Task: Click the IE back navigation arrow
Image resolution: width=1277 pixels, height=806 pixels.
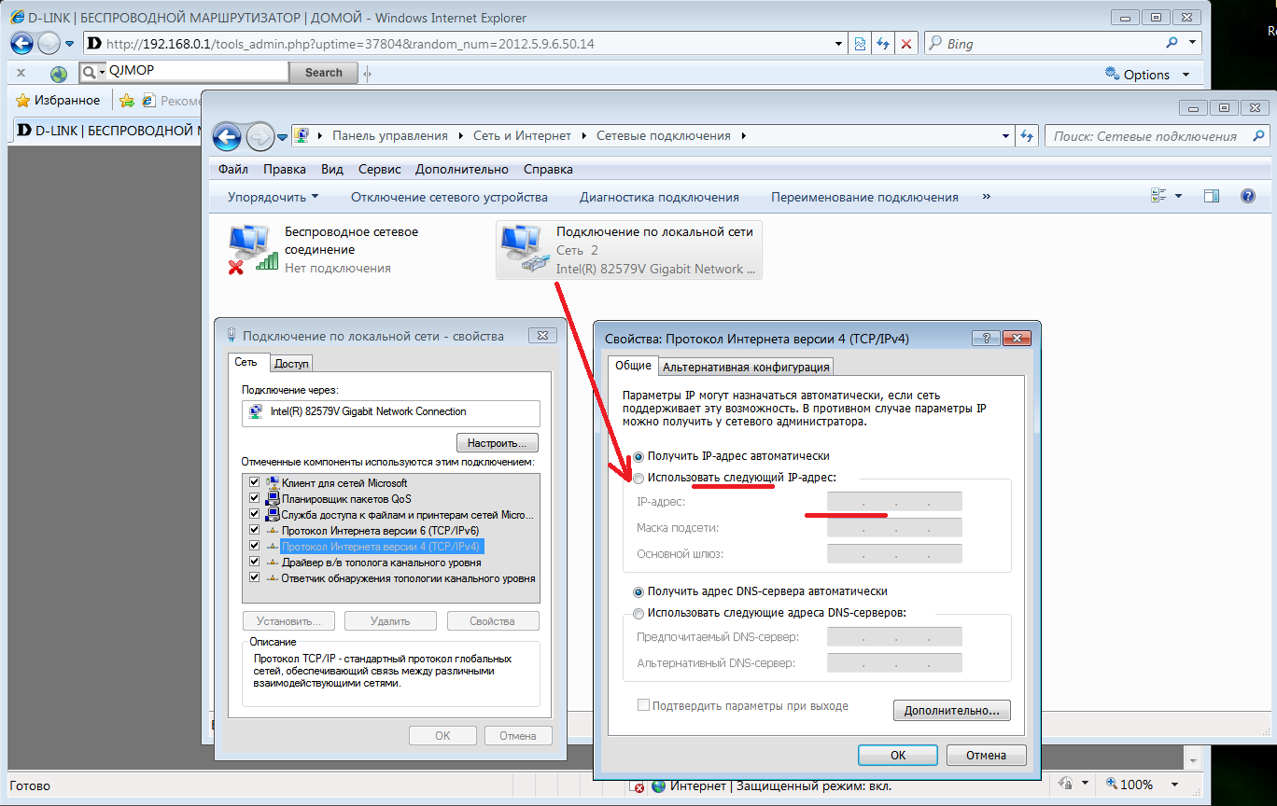Action: (x=21, y=43)
